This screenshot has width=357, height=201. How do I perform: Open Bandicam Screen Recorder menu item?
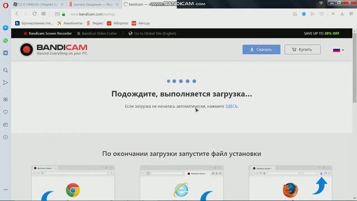(x=48, y=33)
